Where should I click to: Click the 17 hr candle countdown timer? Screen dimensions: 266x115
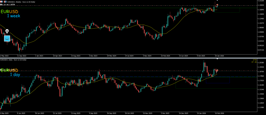pos(254,60)
